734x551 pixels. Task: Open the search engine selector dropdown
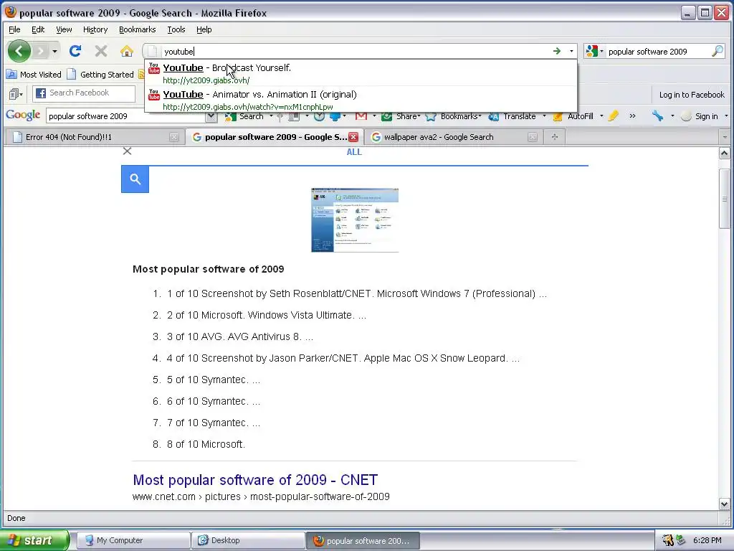[x=594, y=51]
